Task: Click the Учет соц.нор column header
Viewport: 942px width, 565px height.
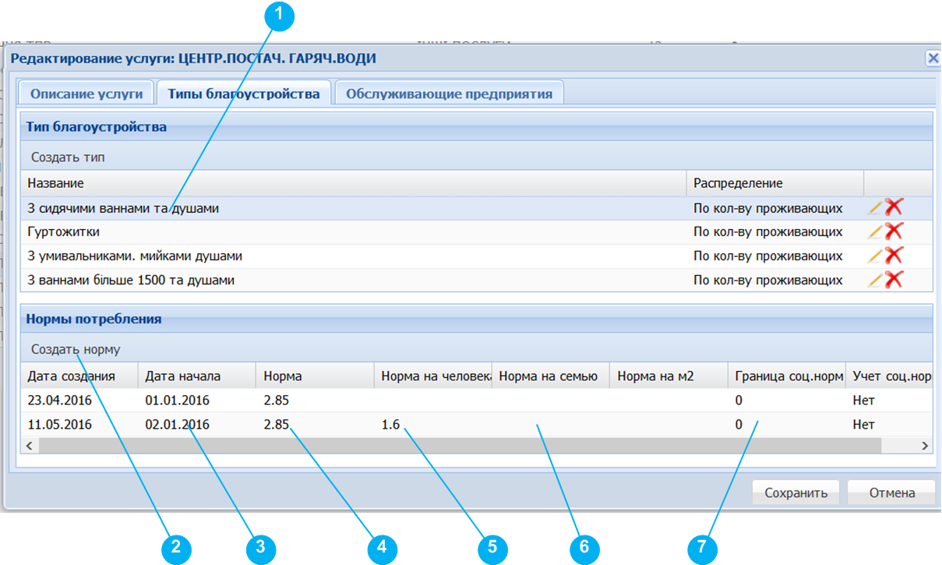Action: tap(889, 376)
